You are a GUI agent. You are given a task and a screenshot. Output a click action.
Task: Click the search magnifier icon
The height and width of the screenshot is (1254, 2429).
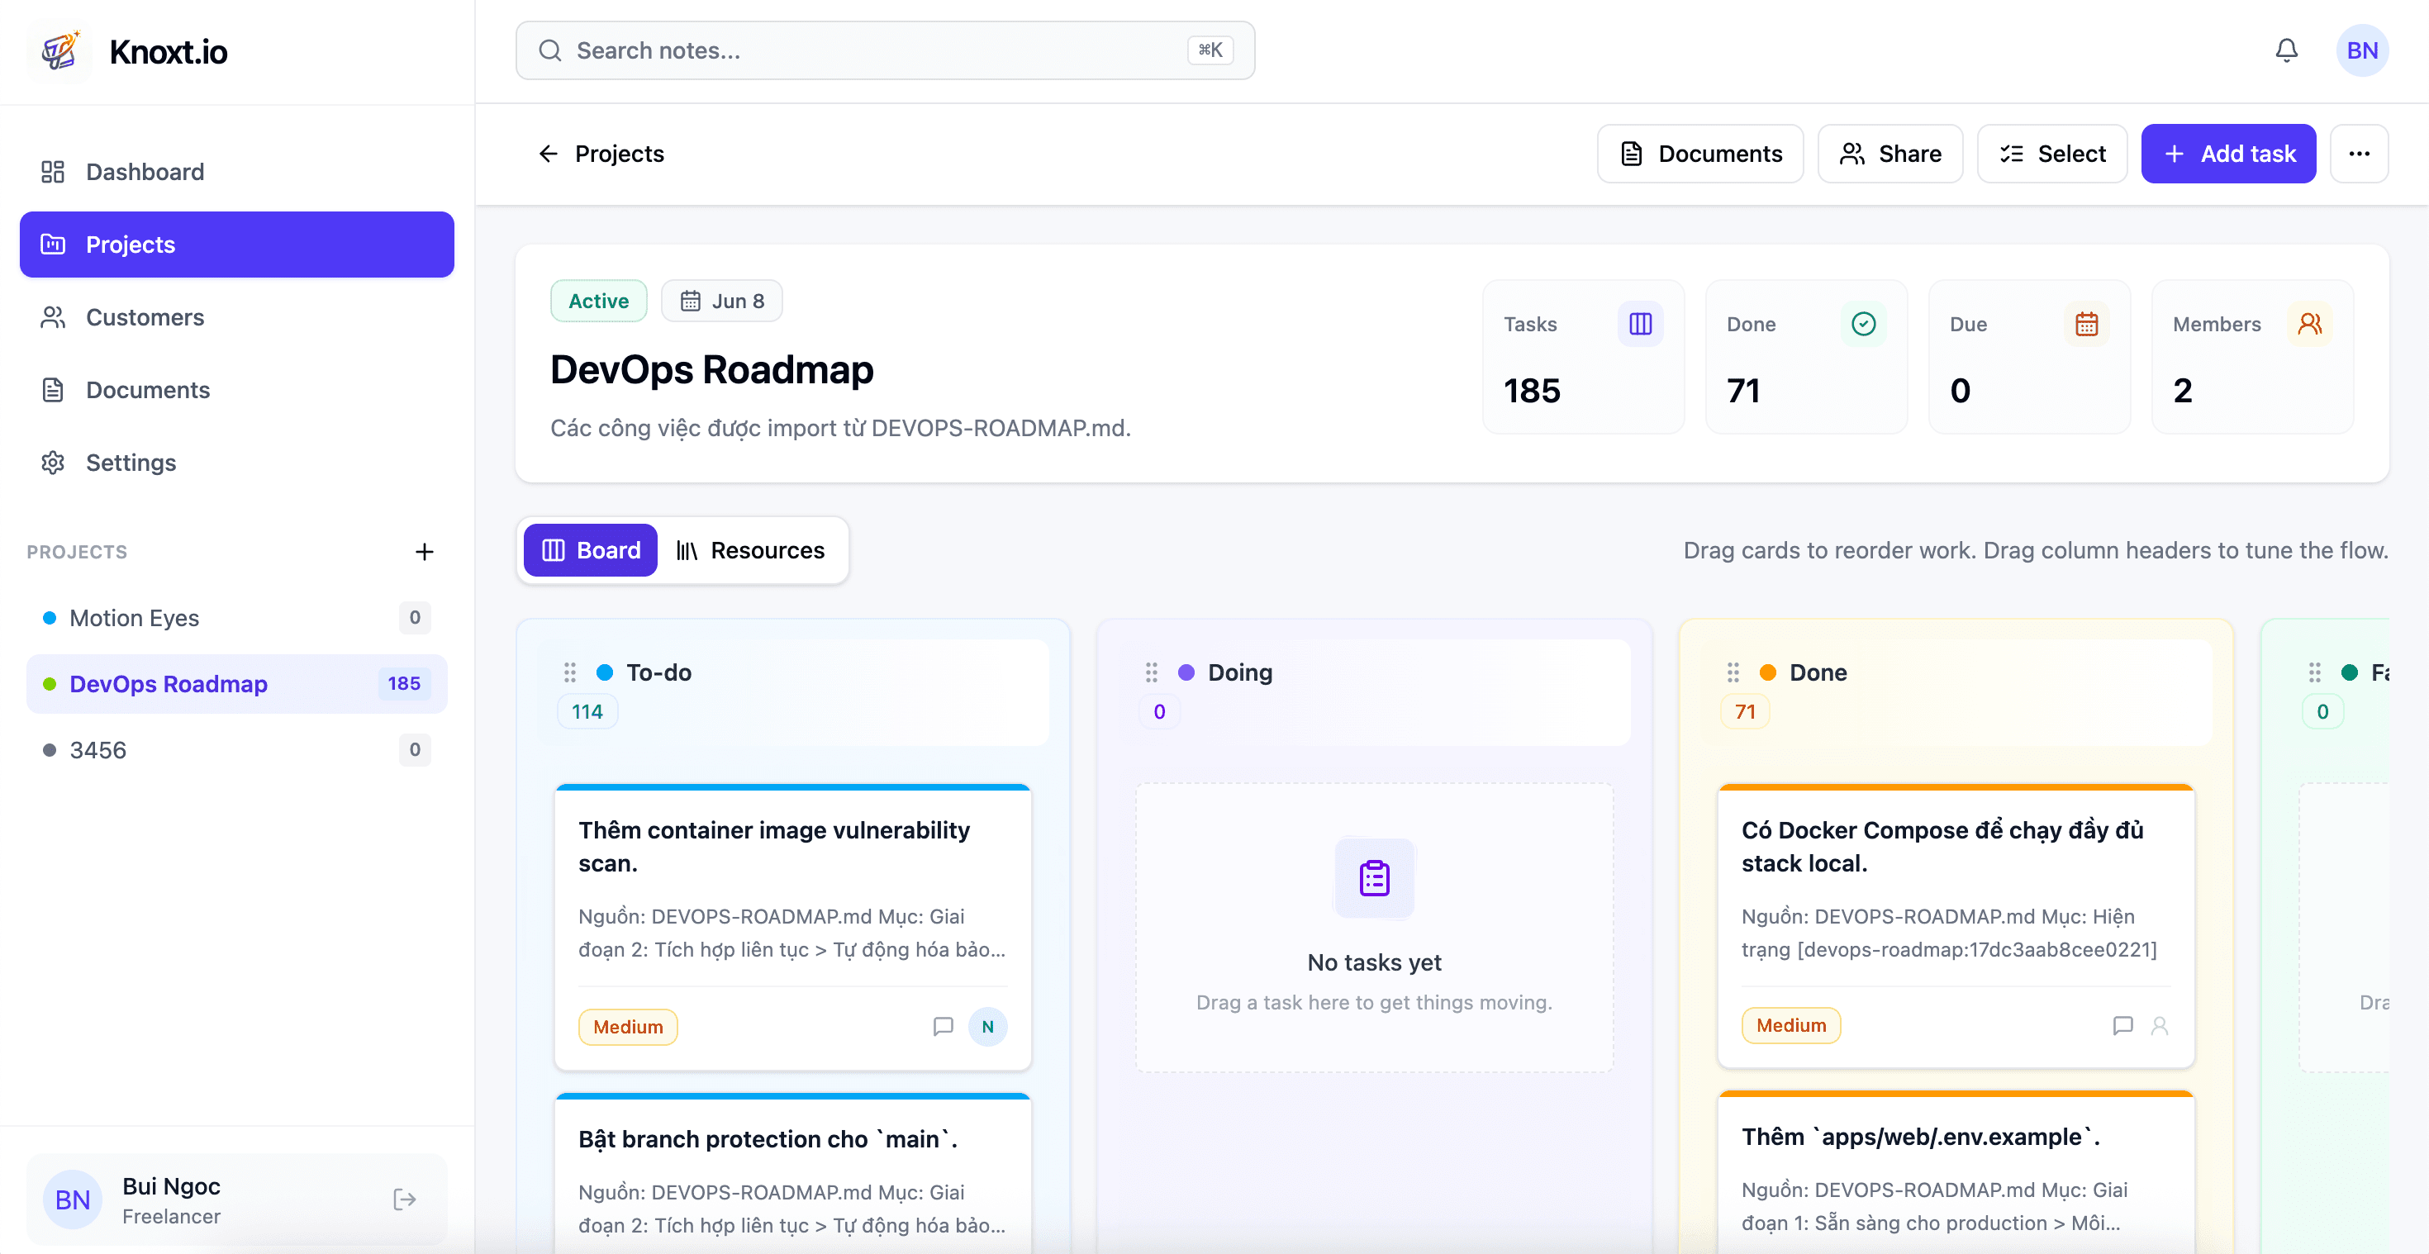[x=549, y=50]
